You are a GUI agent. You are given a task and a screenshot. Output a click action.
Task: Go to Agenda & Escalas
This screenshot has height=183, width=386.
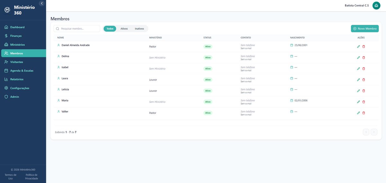(x=23, y=70)
